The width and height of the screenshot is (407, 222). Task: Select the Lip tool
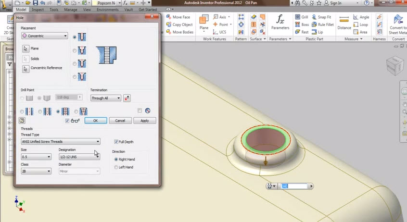317,32
